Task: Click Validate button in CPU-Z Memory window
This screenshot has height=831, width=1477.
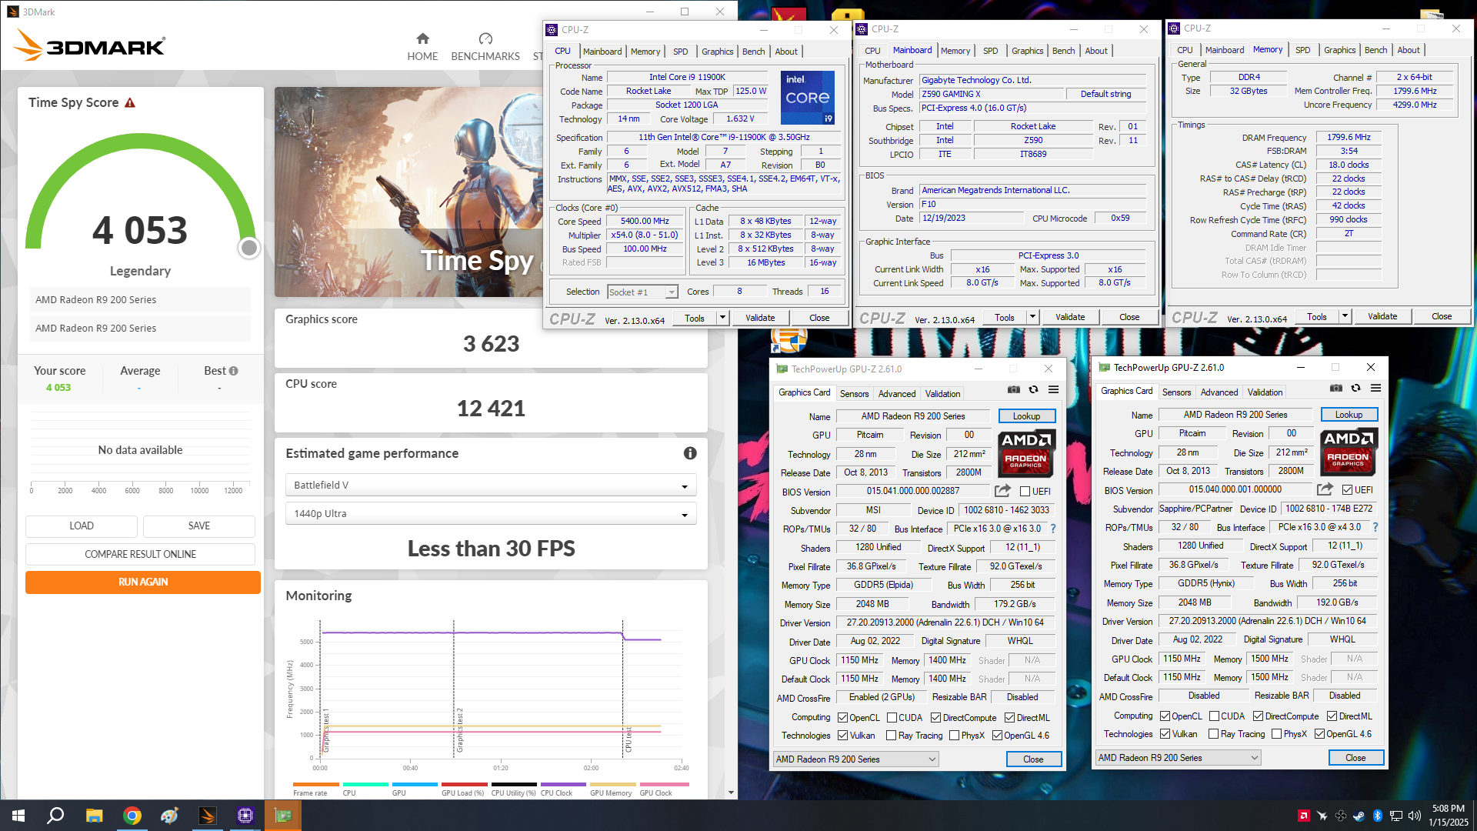Action: point(1382,316)
